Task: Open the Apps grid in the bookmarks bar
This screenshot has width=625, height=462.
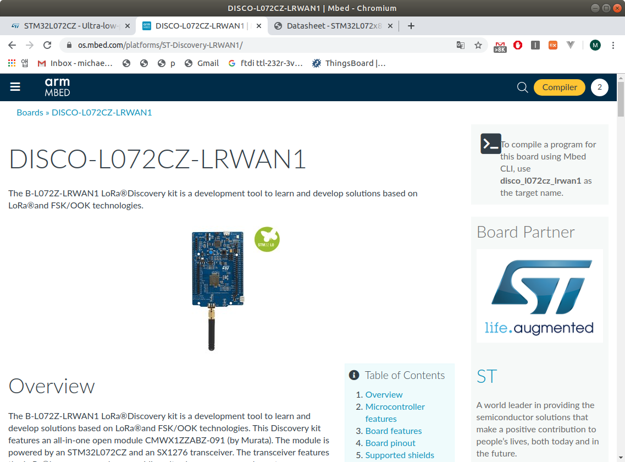Action: 12,63
